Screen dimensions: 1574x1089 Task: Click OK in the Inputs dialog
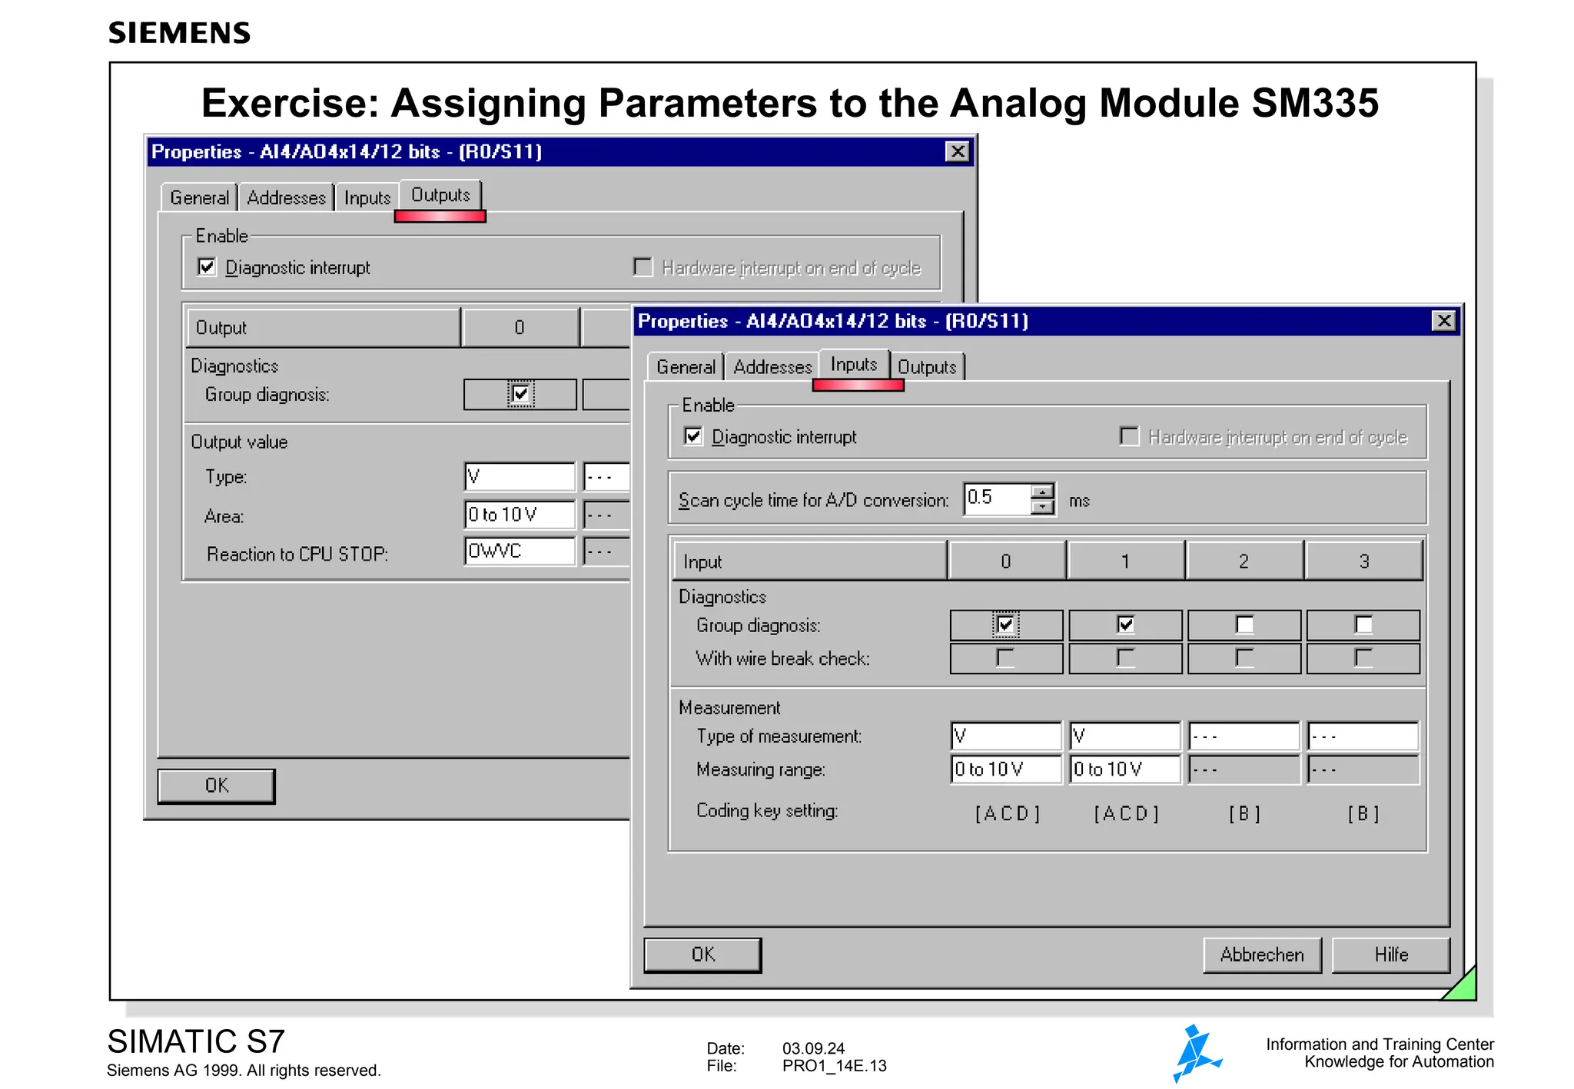[x=702, y=955]
